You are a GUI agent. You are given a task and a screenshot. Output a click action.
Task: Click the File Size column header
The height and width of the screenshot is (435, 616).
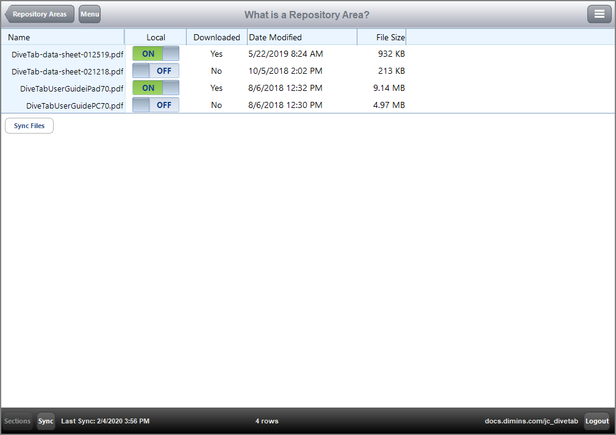pos(390,37)
